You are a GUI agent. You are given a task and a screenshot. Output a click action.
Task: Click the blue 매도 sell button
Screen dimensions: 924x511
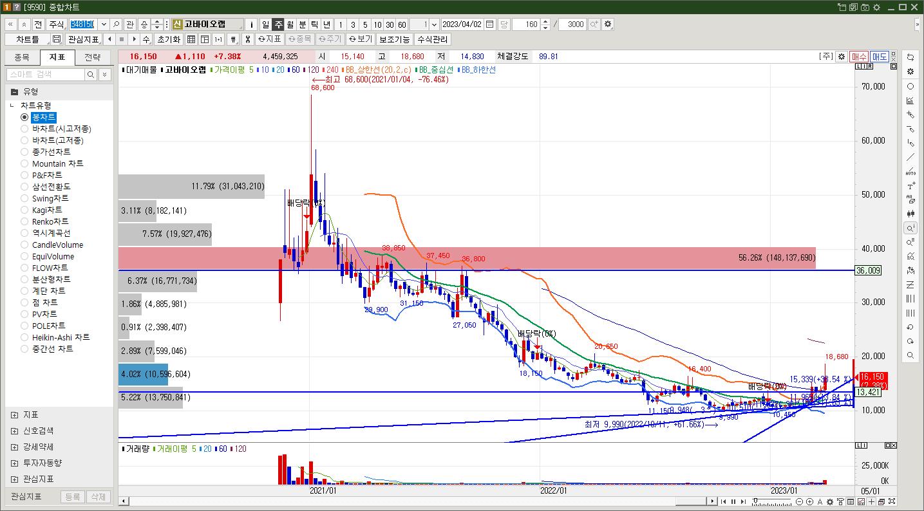[x=880, y=57]
